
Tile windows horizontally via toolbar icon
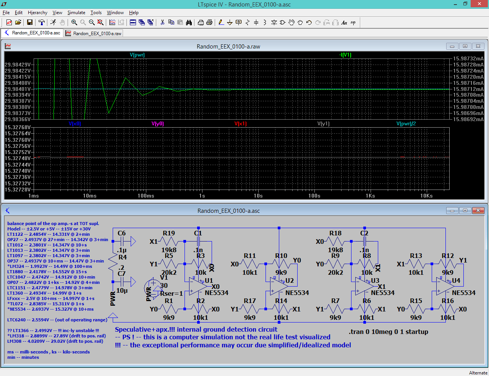[x=133, y=23]
